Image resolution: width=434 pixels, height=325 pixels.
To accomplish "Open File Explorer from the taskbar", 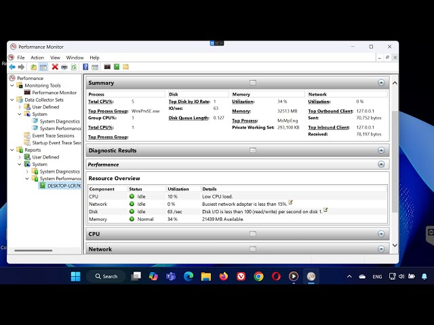I will click(x=206, y=276).
